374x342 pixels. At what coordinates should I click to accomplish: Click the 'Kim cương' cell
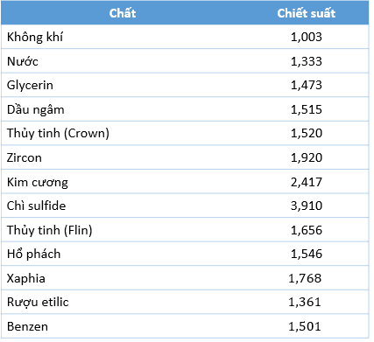[38, 182]
